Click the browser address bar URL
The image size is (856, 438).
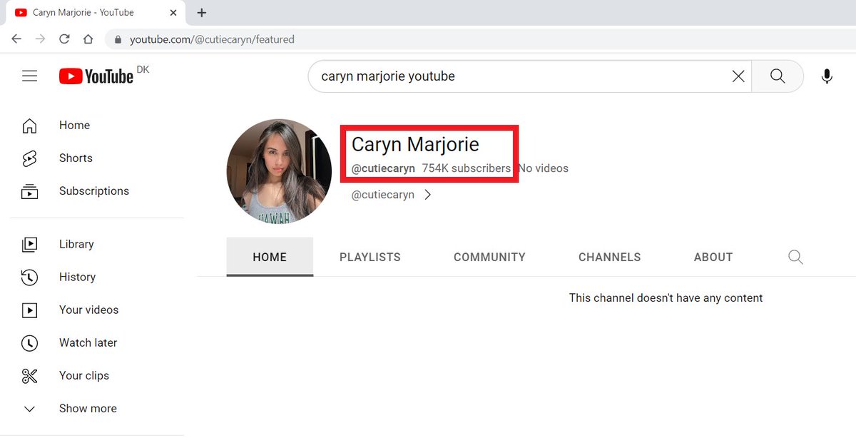(x=212, y=40)
